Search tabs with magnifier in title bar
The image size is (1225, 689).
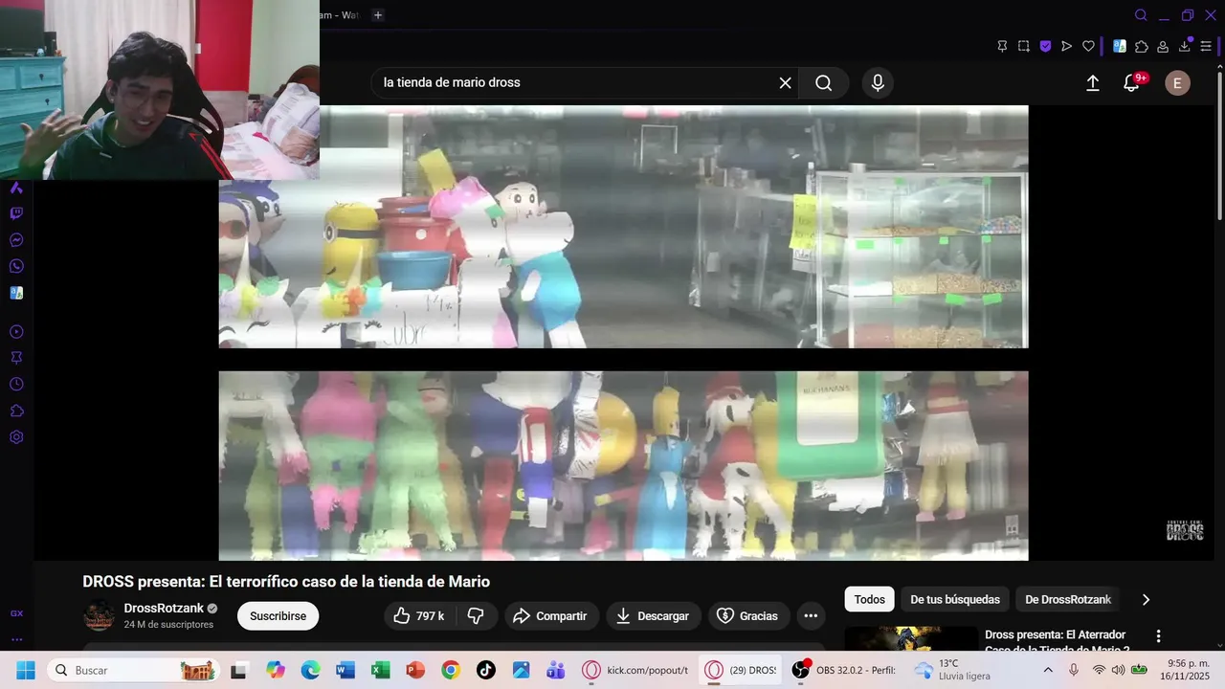click(x=1141, y=15)
